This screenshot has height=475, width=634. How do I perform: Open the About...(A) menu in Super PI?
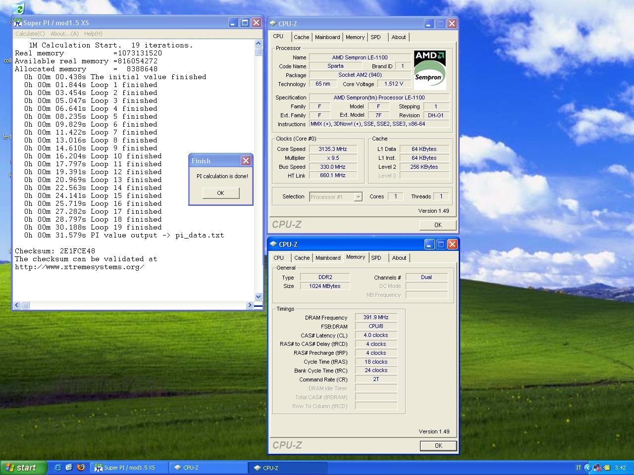(x=64, y=34)
